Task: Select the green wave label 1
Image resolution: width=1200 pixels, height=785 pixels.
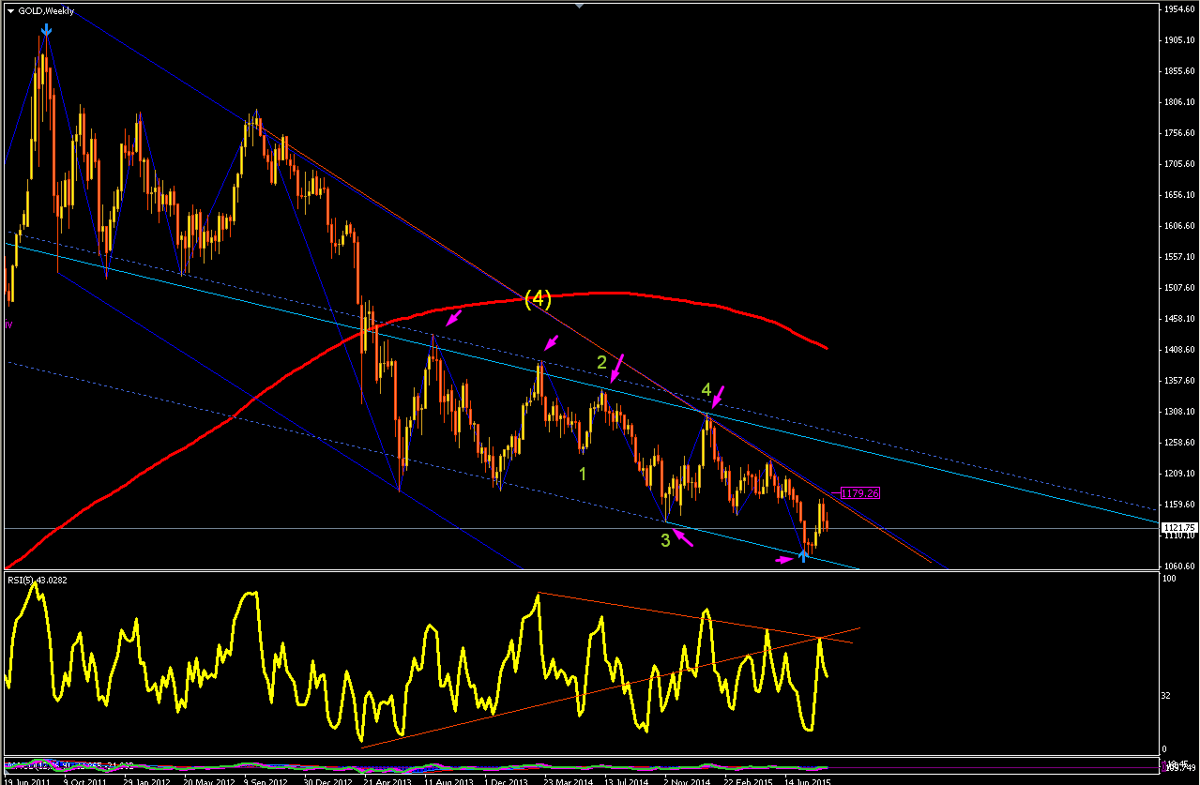Action: click(583, 474)
